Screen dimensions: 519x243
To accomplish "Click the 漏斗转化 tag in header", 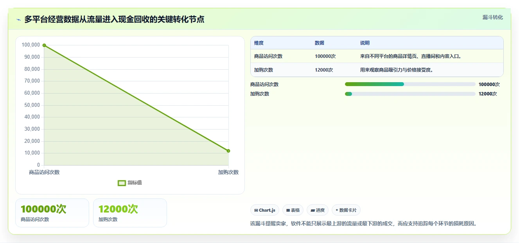I will coord(492,17).
